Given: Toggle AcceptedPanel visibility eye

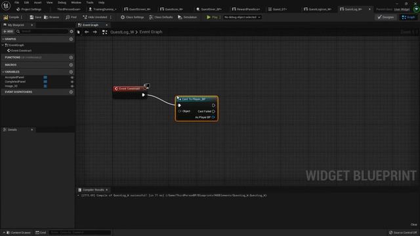Looking at the screenshot, I should pos(72,77).
